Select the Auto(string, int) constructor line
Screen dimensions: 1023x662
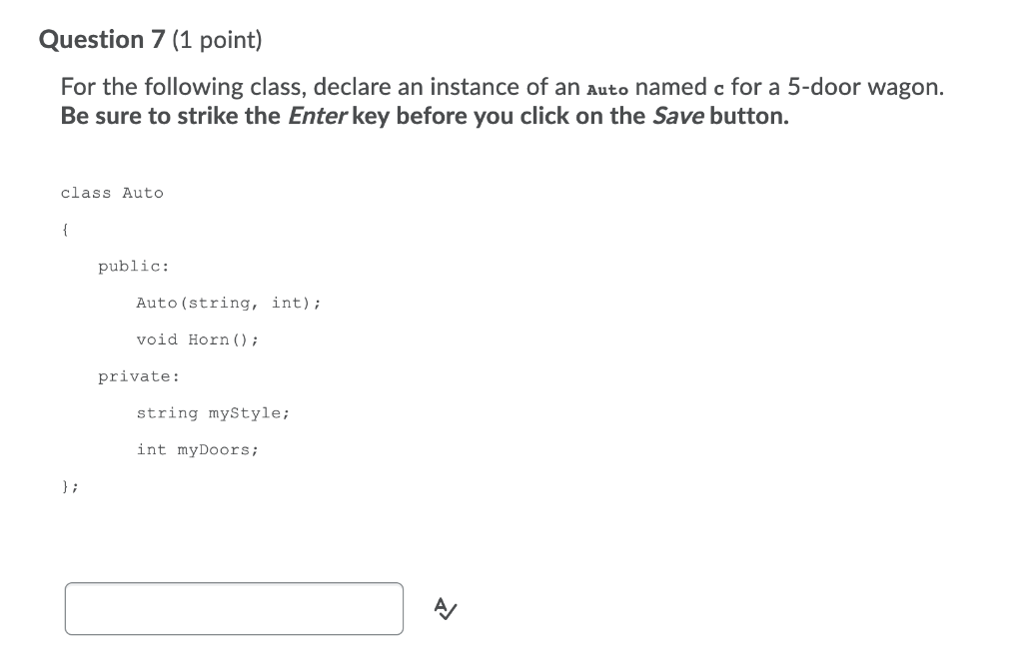click(x=228, y=303)
